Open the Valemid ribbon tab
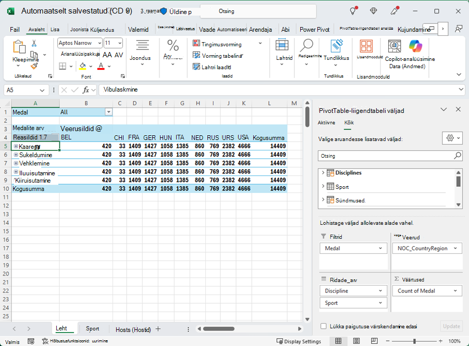Image resolution: width=469 pixels, height=346 pixels. pyautogui.click(x=138, y=30)
